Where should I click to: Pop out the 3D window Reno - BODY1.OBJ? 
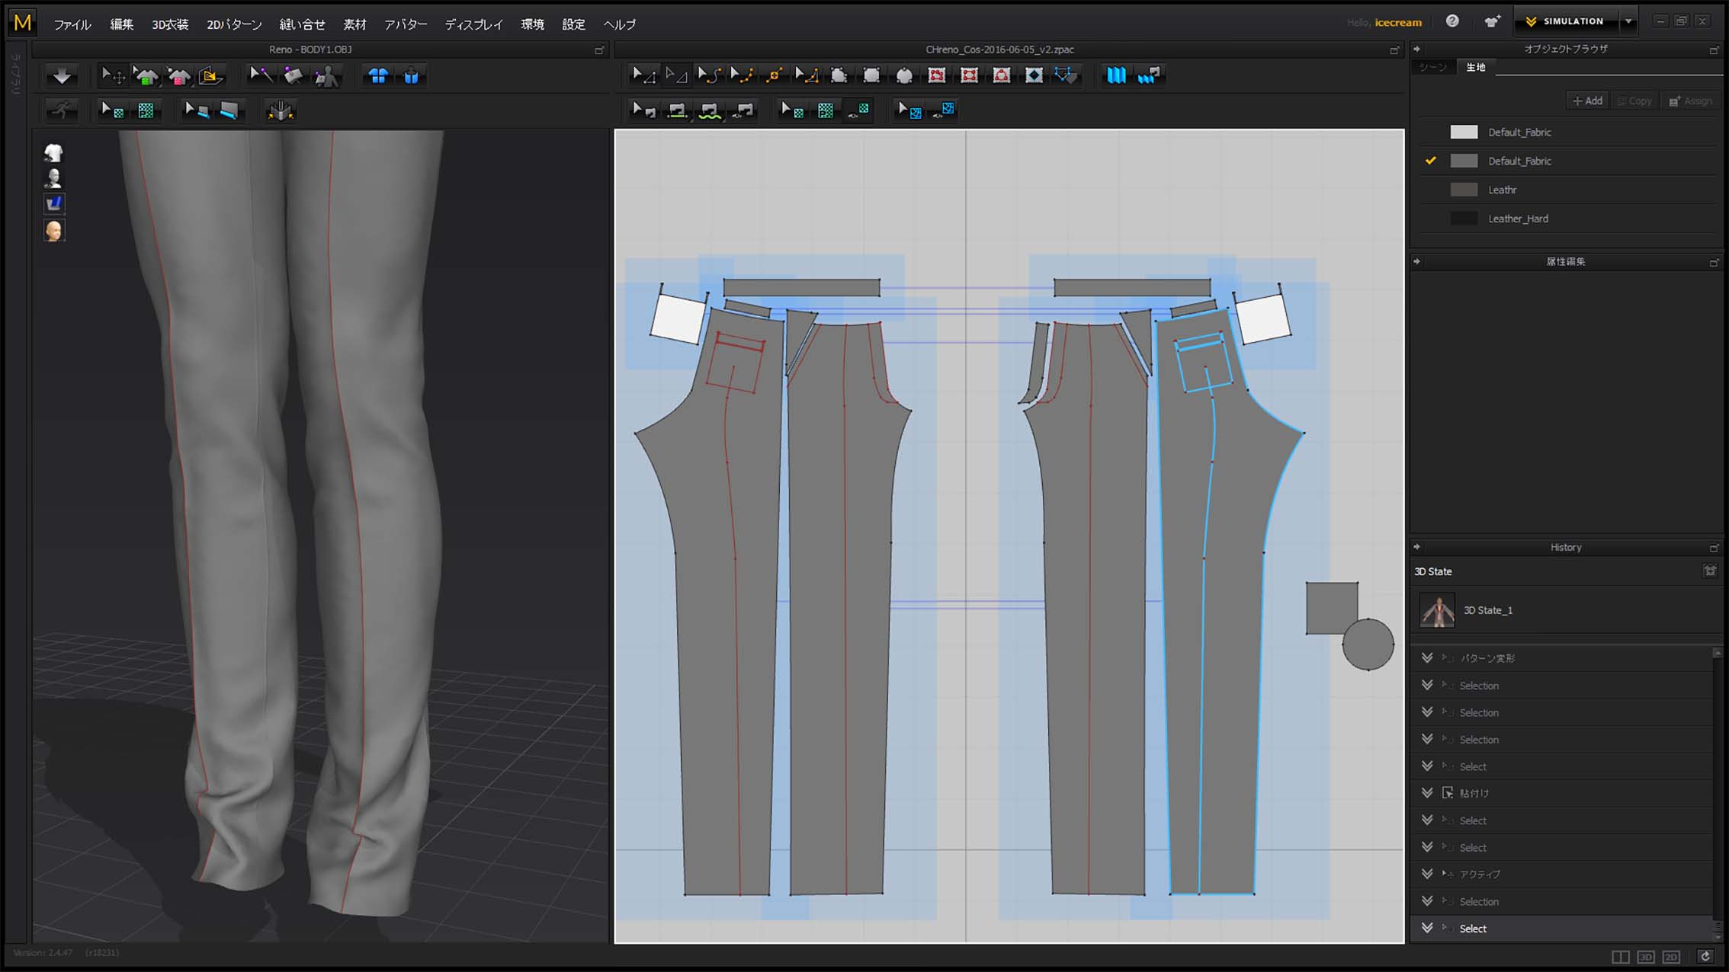[x=599, y=50]
